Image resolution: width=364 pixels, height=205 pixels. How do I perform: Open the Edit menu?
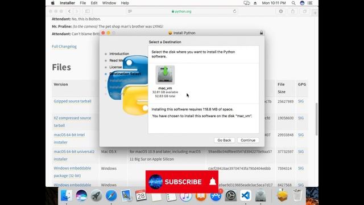tap(94, 3)
